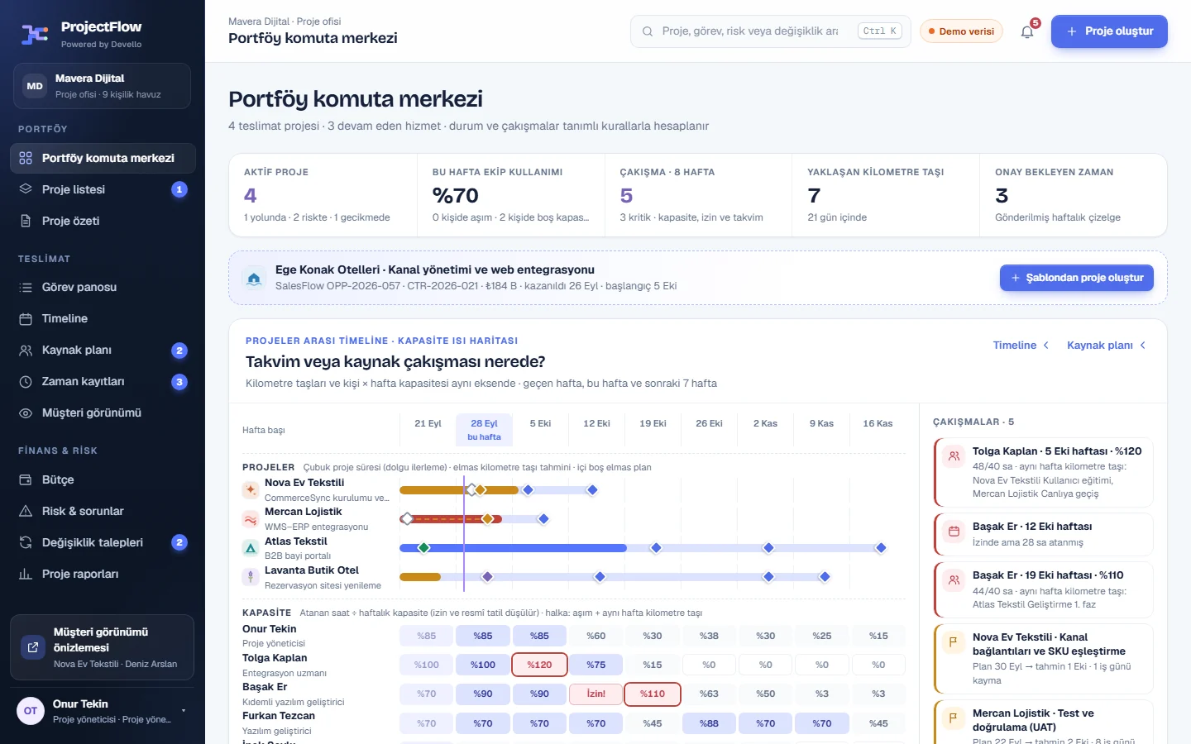
Task: Click the Atlas Tekstil project icon
Action: point(251,548)
